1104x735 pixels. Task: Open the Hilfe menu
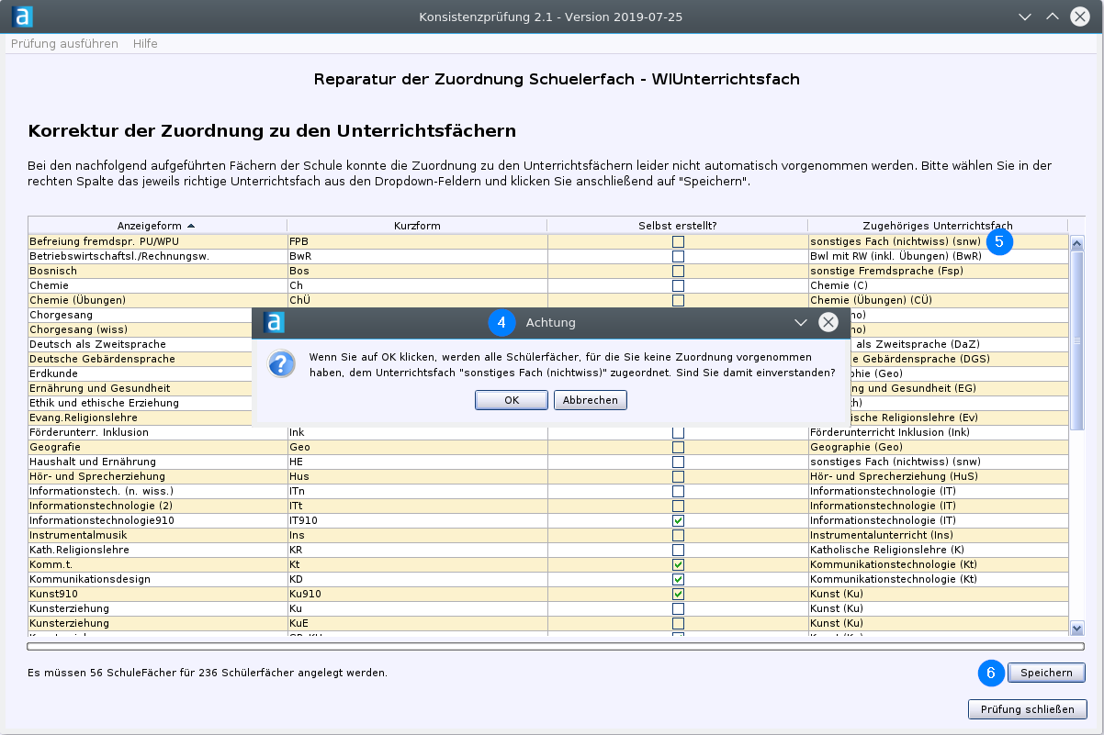pos(145,44)
